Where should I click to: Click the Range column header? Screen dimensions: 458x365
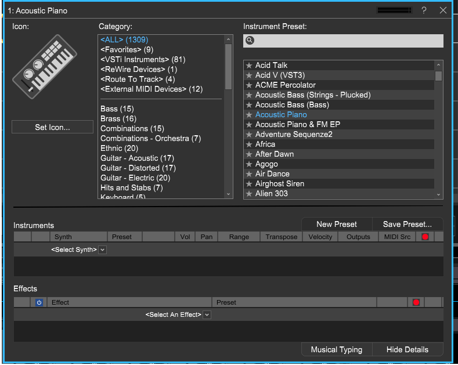pos(239,237)
